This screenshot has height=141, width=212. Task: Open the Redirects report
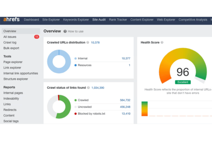point(10,110)
